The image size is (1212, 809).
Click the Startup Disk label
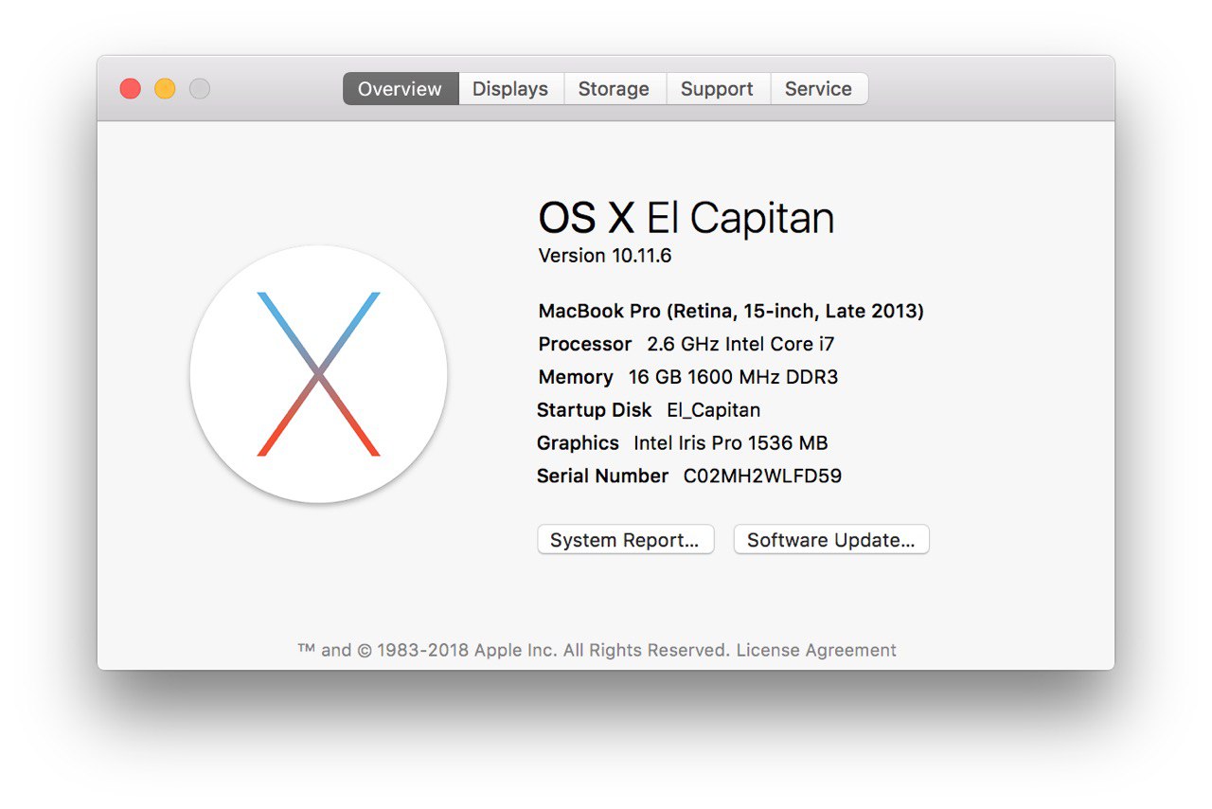pyautogui.click(x=594, y=410)
